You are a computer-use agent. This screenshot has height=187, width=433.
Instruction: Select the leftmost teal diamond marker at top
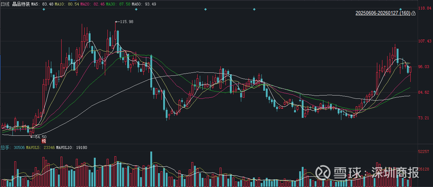[44, 9]
